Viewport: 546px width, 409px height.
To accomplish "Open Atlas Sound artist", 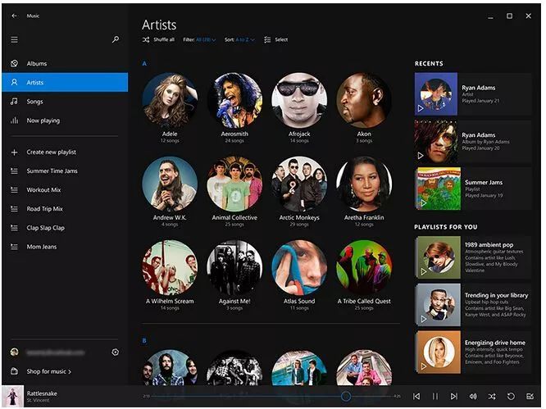I will [299, 268].
